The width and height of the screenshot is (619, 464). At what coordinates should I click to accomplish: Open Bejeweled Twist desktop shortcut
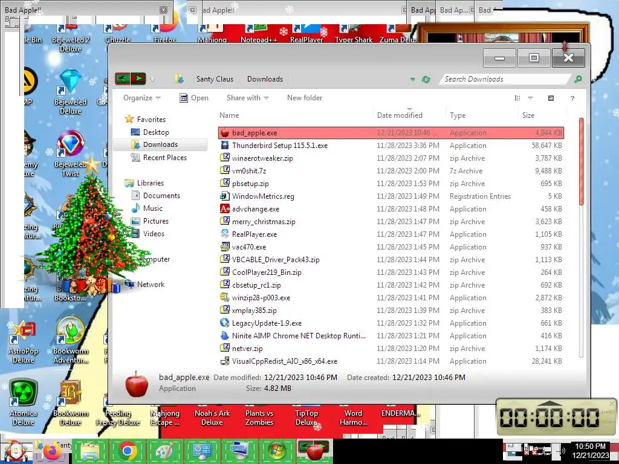coord(70,154)
